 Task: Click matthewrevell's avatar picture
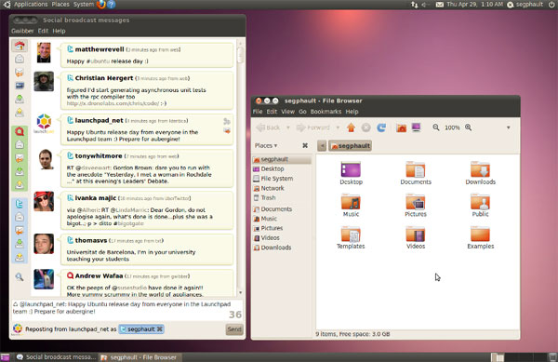44,52
